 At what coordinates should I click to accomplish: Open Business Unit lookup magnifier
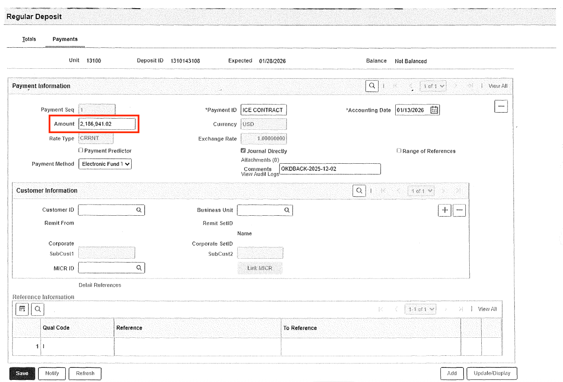[286, 210]
